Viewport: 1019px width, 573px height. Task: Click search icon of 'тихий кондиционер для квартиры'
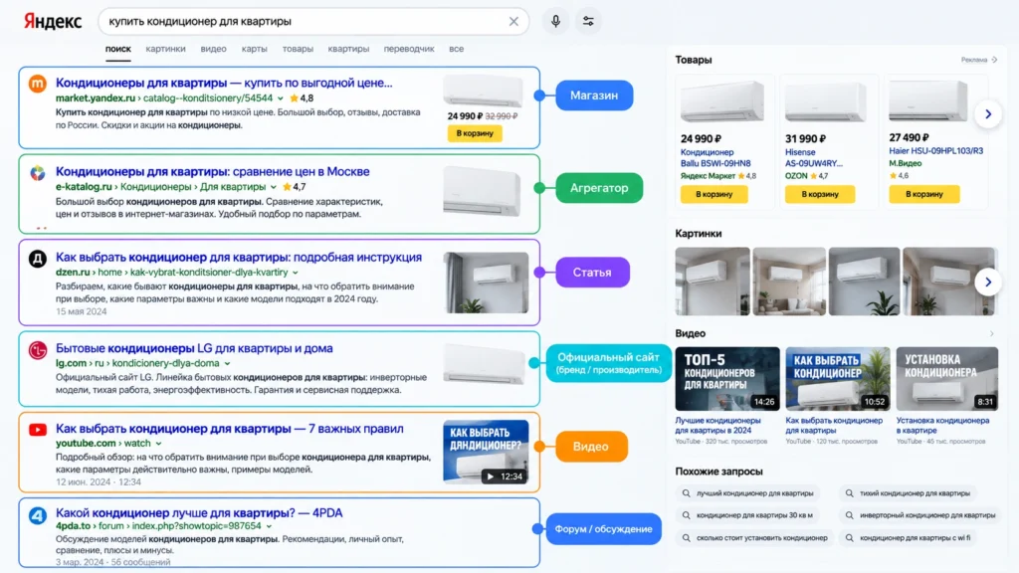point(850,493)
